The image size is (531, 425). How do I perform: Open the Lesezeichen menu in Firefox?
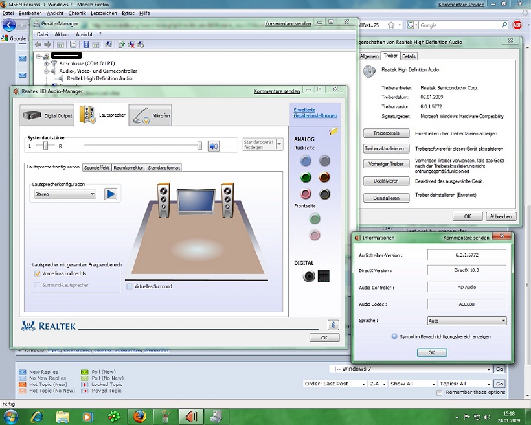(x=104, y=13)
